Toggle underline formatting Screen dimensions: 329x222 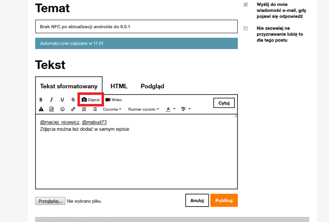click(62, 100)
